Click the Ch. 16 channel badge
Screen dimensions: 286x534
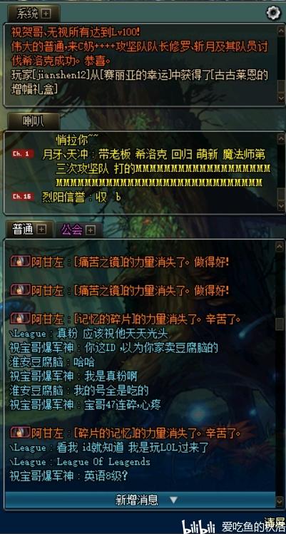[x=23, y=197]
